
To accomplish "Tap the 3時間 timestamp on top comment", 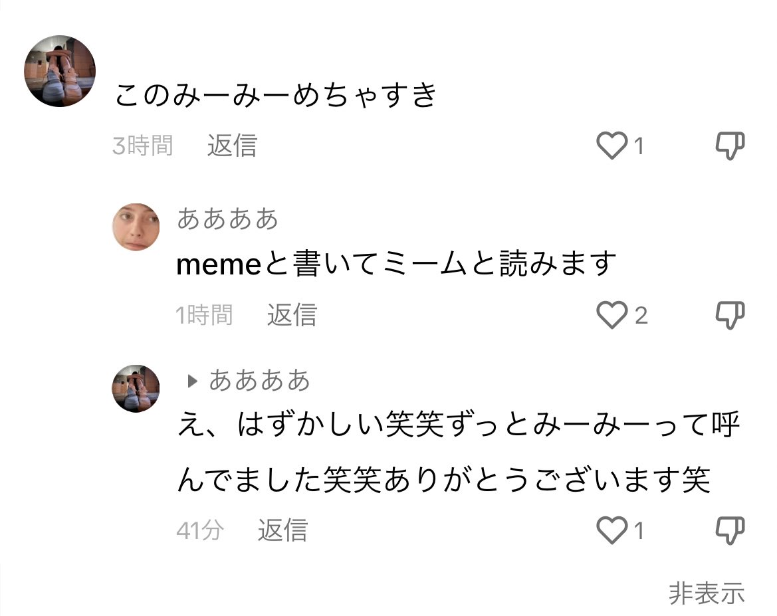I will (142, 146).
